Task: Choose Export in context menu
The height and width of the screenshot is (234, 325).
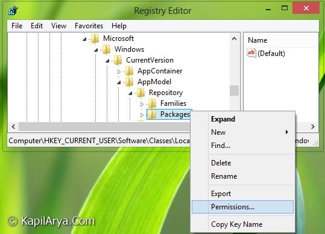Action: [243, 194]
